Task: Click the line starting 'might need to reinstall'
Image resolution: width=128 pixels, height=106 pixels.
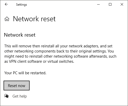Action: tap(60, 56)
